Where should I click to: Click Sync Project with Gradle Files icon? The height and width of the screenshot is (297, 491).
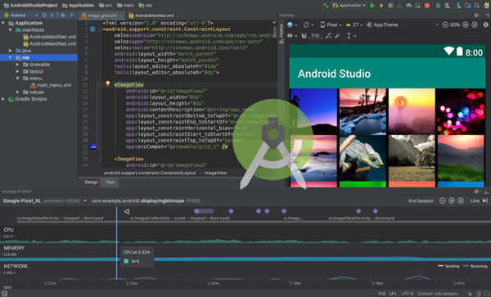click(x=438, y=6)
